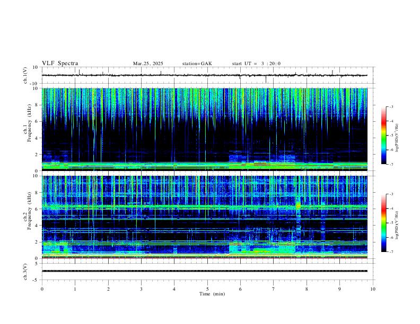Click the "ch.1(V)" waveform axis label
Viewport: 420px width, 324px height.
[x=25, y=75]
